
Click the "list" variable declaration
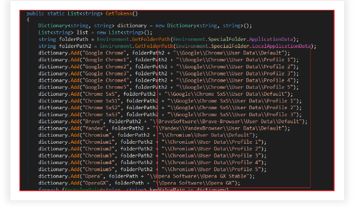click(82, 32)
